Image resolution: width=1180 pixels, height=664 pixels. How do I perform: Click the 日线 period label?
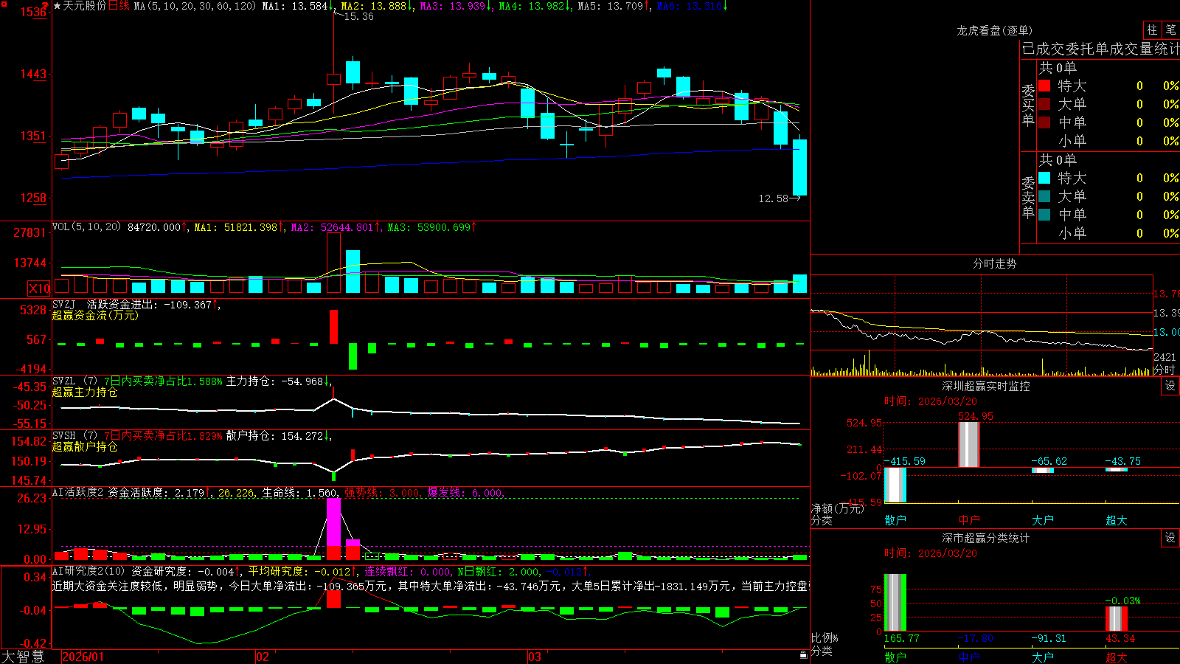(119, 6)
